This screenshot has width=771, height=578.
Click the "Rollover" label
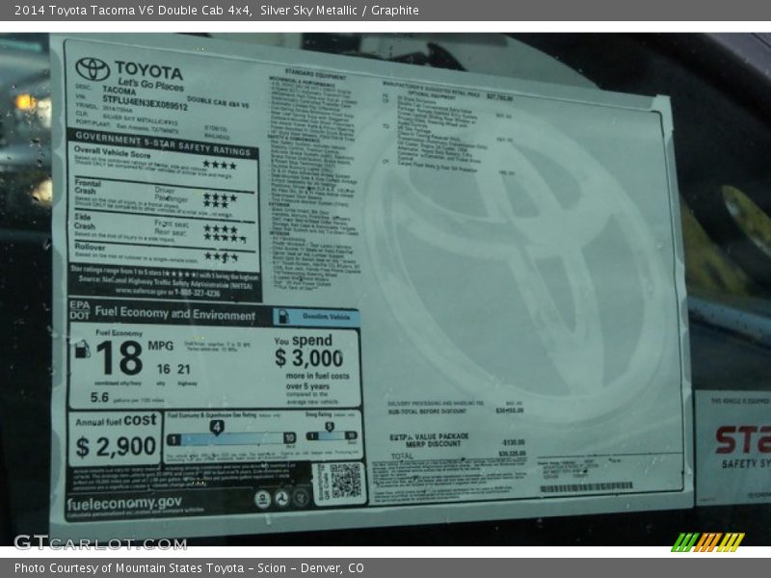coord(90,247)
